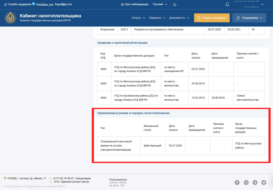Open the notifications bell
The height and width of the screenshot is (190, 273).
point(227,4)
